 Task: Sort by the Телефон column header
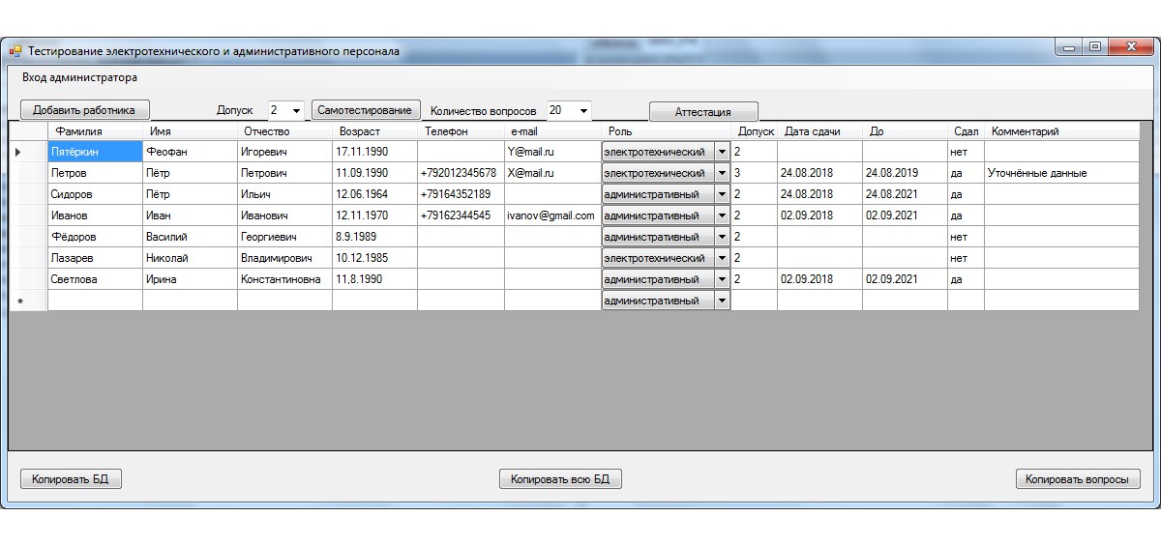461,131
